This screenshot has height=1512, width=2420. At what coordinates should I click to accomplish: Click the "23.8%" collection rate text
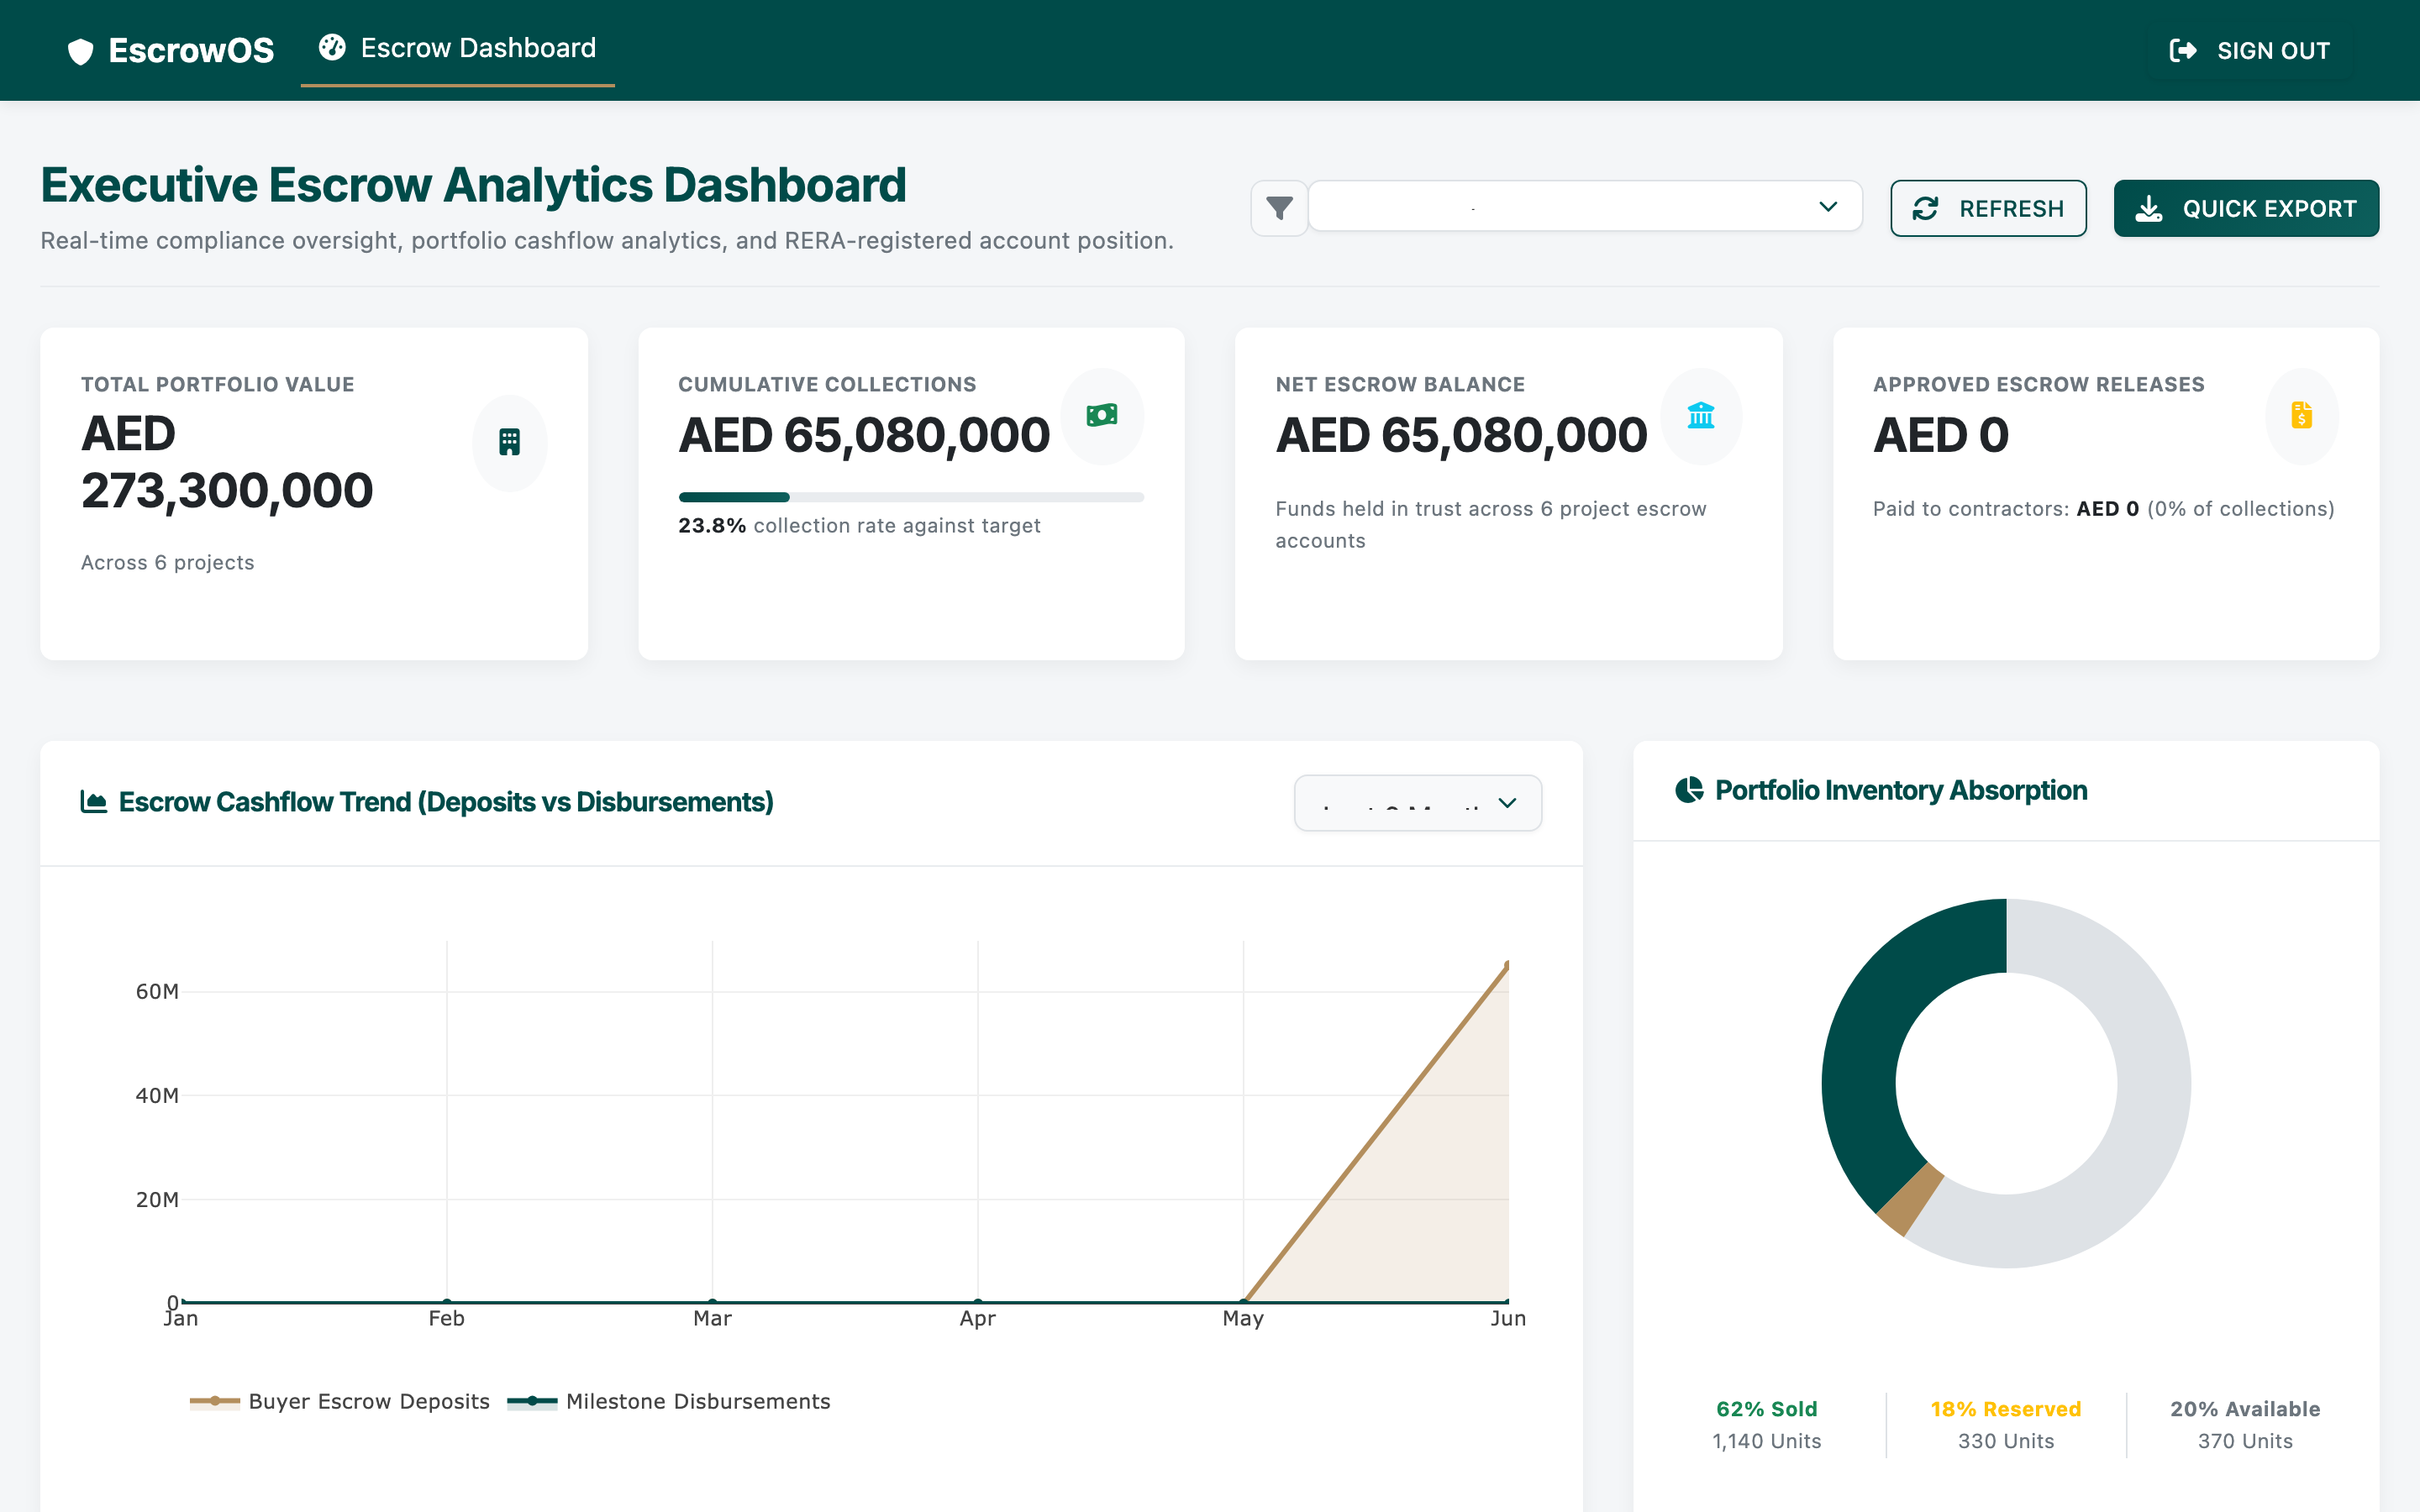pyautogui.click(x=712, y=525)
